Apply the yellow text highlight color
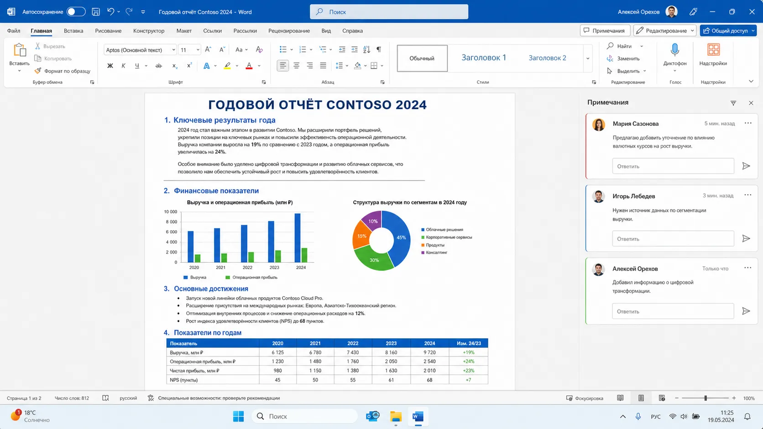This screenshot has width=763, height=429. click(x=227, y=66)
